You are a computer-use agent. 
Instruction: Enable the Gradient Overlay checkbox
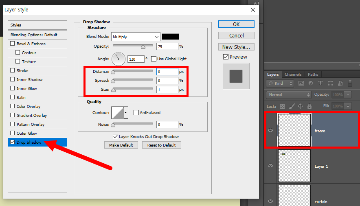(13, 115)
